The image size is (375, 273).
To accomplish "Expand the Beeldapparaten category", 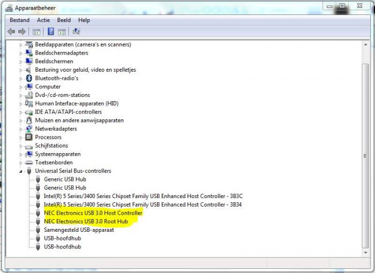I will [21, 45].
